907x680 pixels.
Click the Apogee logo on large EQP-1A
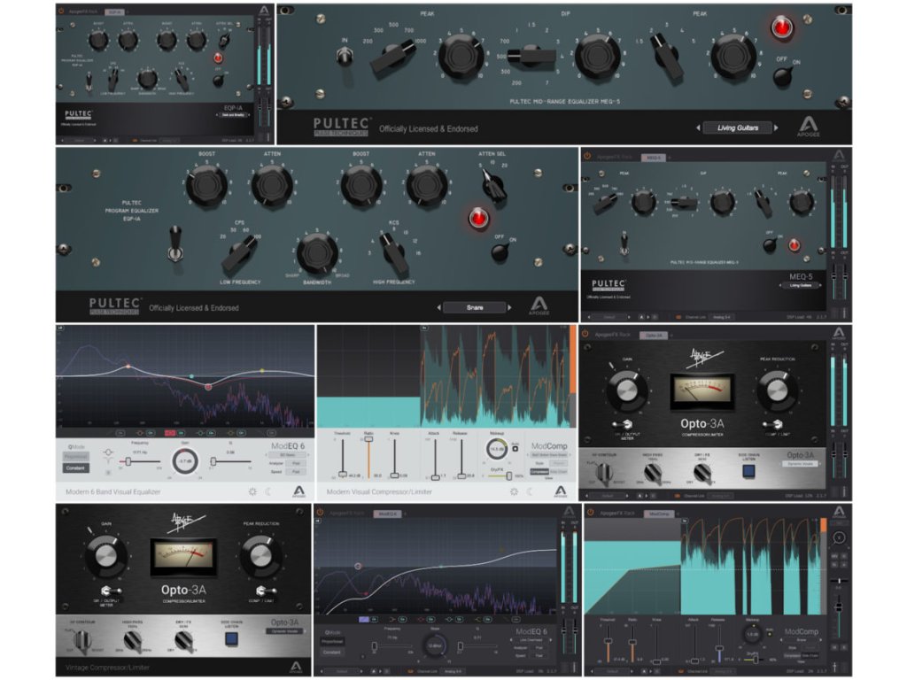(539, 305)
